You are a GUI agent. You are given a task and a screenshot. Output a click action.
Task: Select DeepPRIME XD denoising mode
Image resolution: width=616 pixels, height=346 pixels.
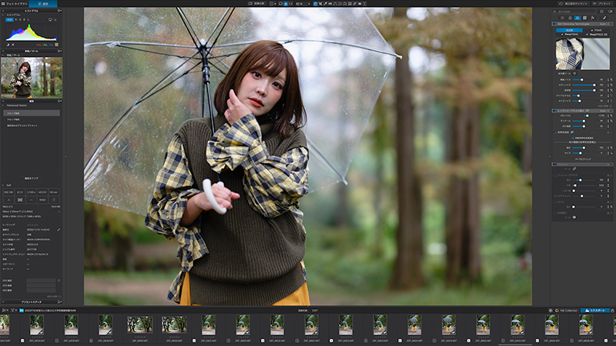[x=596, y=35]
